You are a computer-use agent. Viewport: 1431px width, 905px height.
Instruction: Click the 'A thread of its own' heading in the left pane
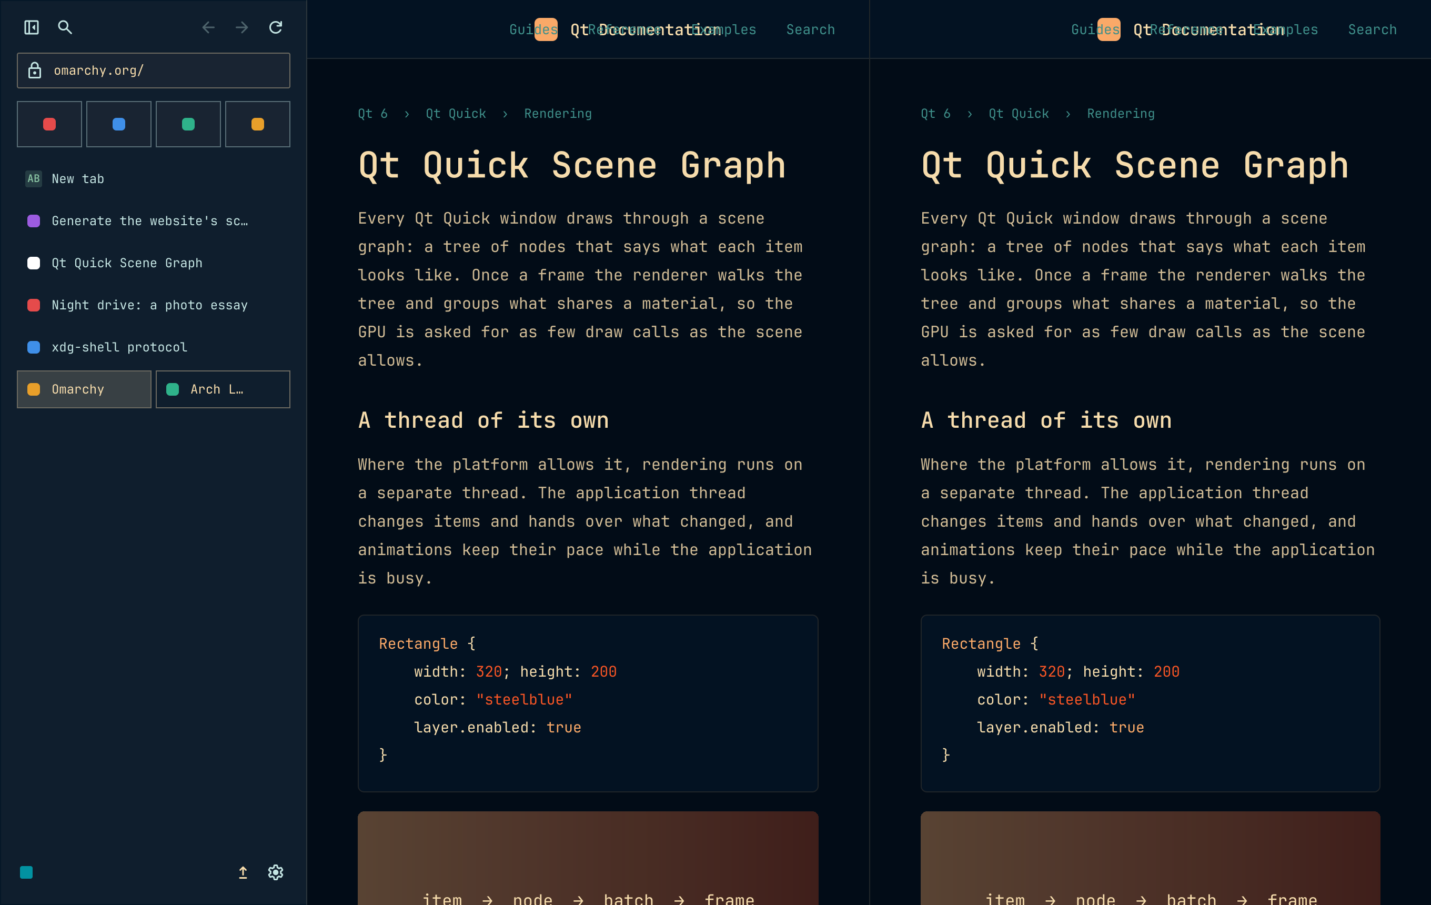pyautogui.click(x=483, y=420)
